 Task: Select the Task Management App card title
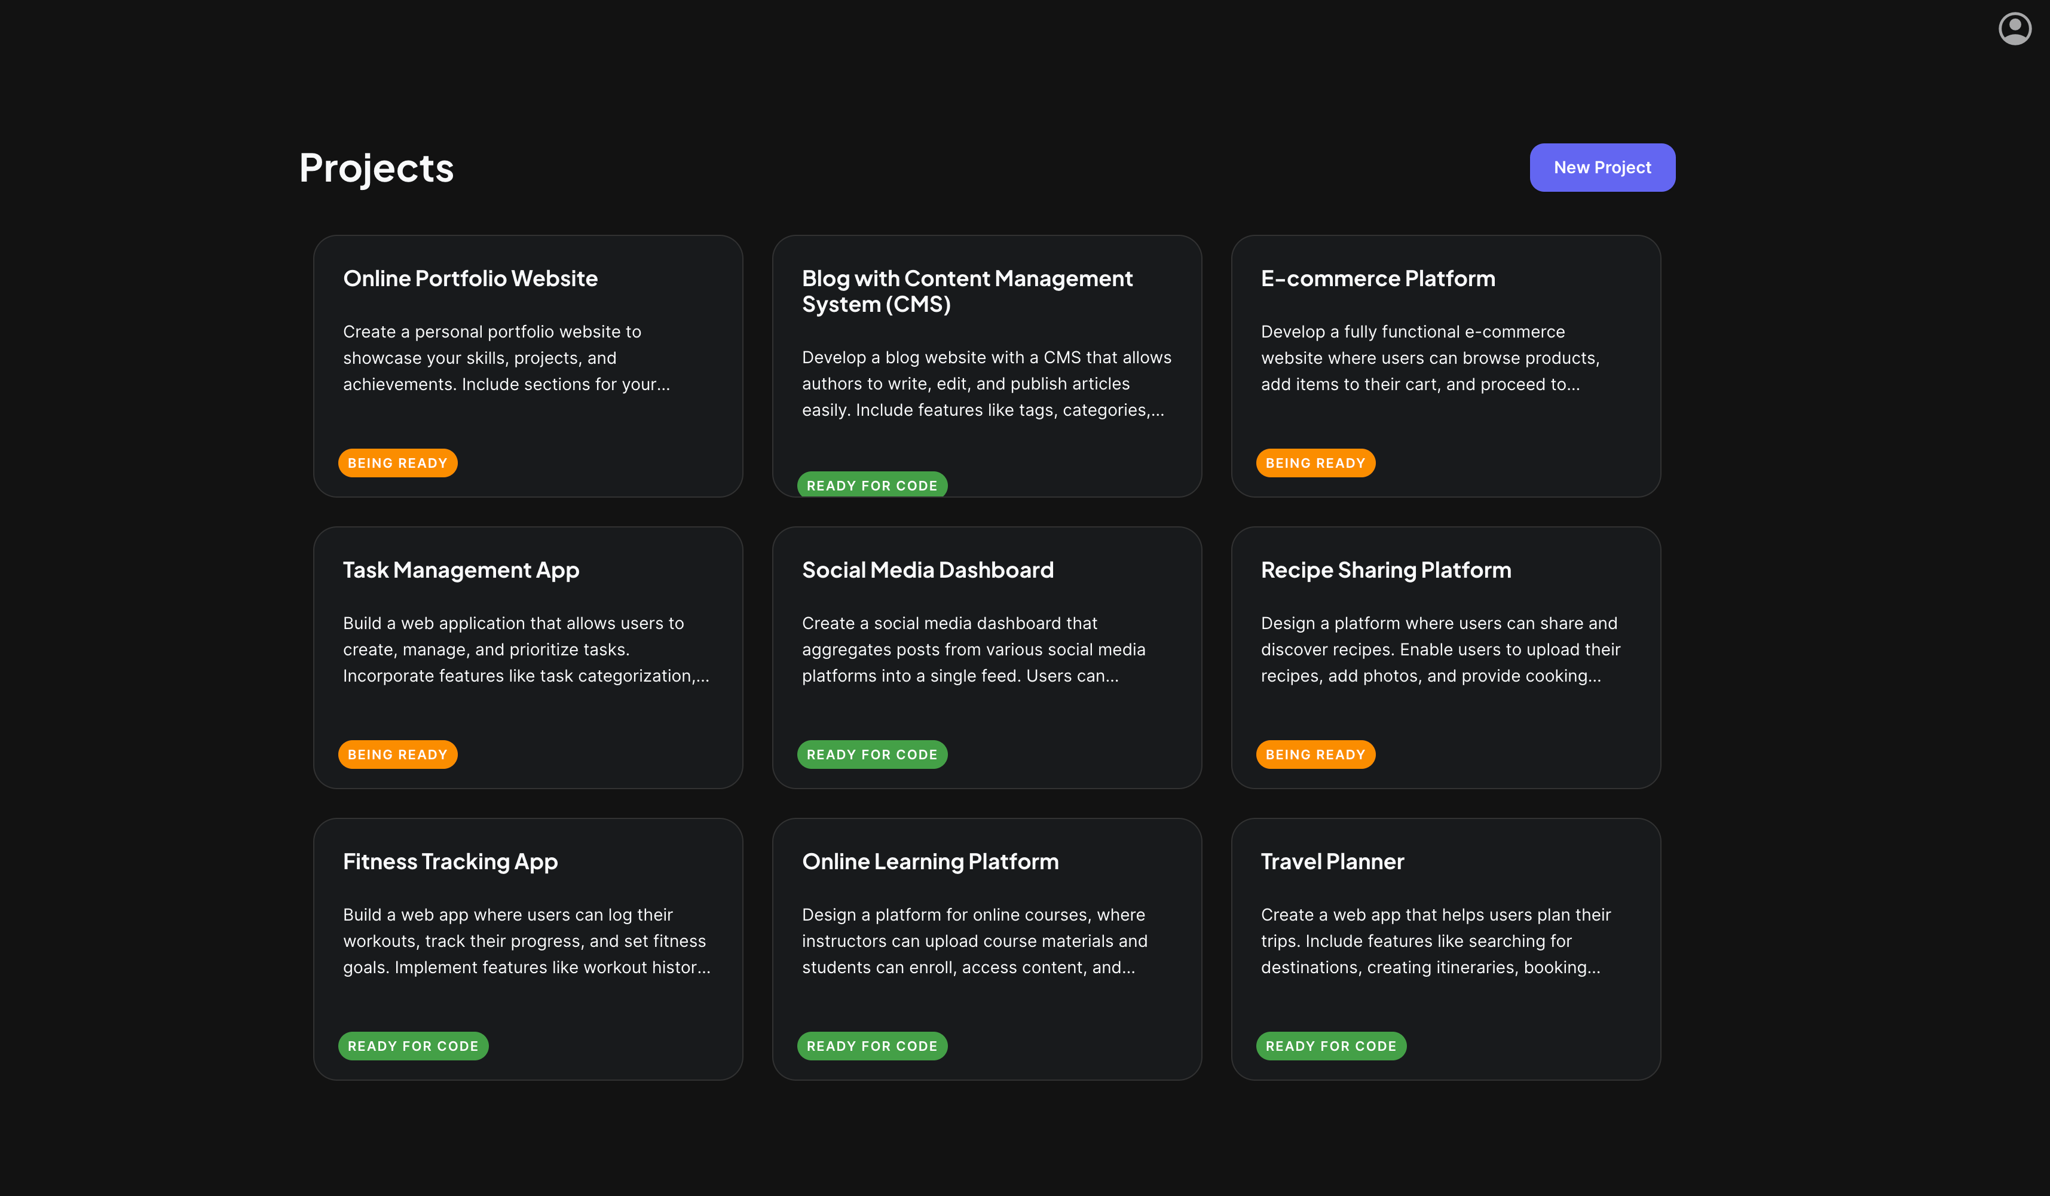[460, 570]
